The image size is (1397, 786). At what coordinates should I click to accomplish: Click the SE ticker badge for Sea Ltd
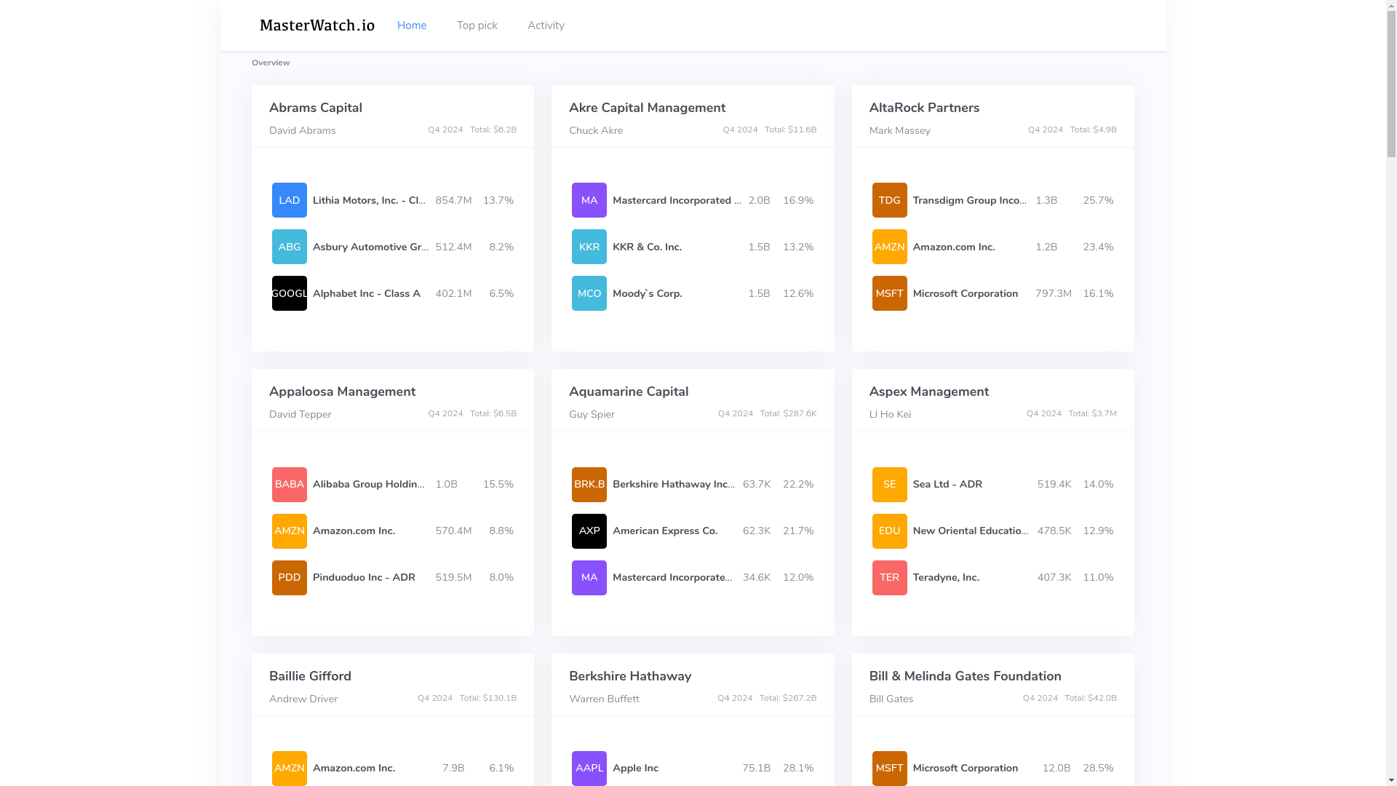tap(889, 485)
